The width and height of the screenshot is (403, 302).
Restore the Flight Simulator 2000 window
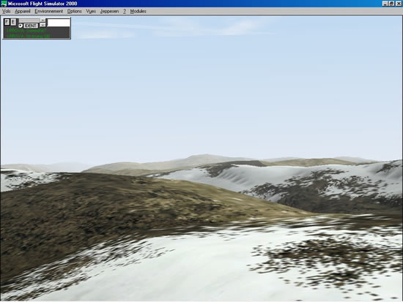(391, 4)
